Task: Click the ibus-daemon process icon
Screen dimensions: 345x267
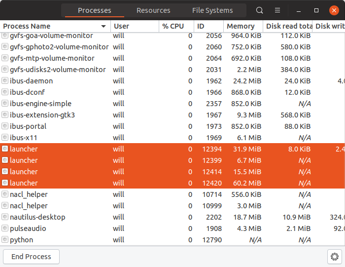Action: (5, 81)
